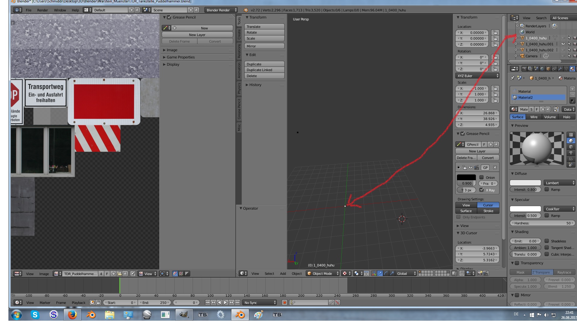Open the Object Mode dropdown
The image size is (577, 324).
coord(322,273)
